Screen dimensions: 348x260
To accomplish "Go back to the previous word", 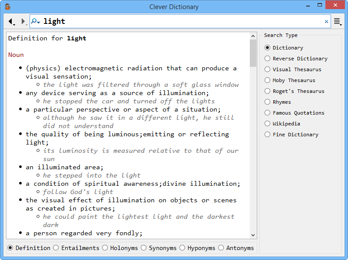I will 11,21.
